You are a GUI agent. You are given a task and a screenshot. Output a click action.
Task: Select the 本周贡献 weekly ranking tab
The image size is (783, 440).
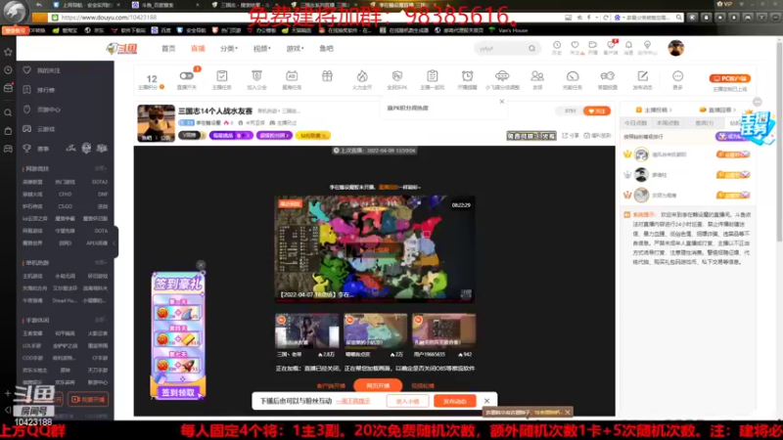click(x=668, y=123)
